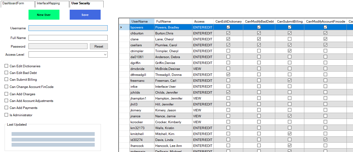Enable Can Submit Billing option
The width and height of the screenshot is (353, 152).
[x=6, y=80]
